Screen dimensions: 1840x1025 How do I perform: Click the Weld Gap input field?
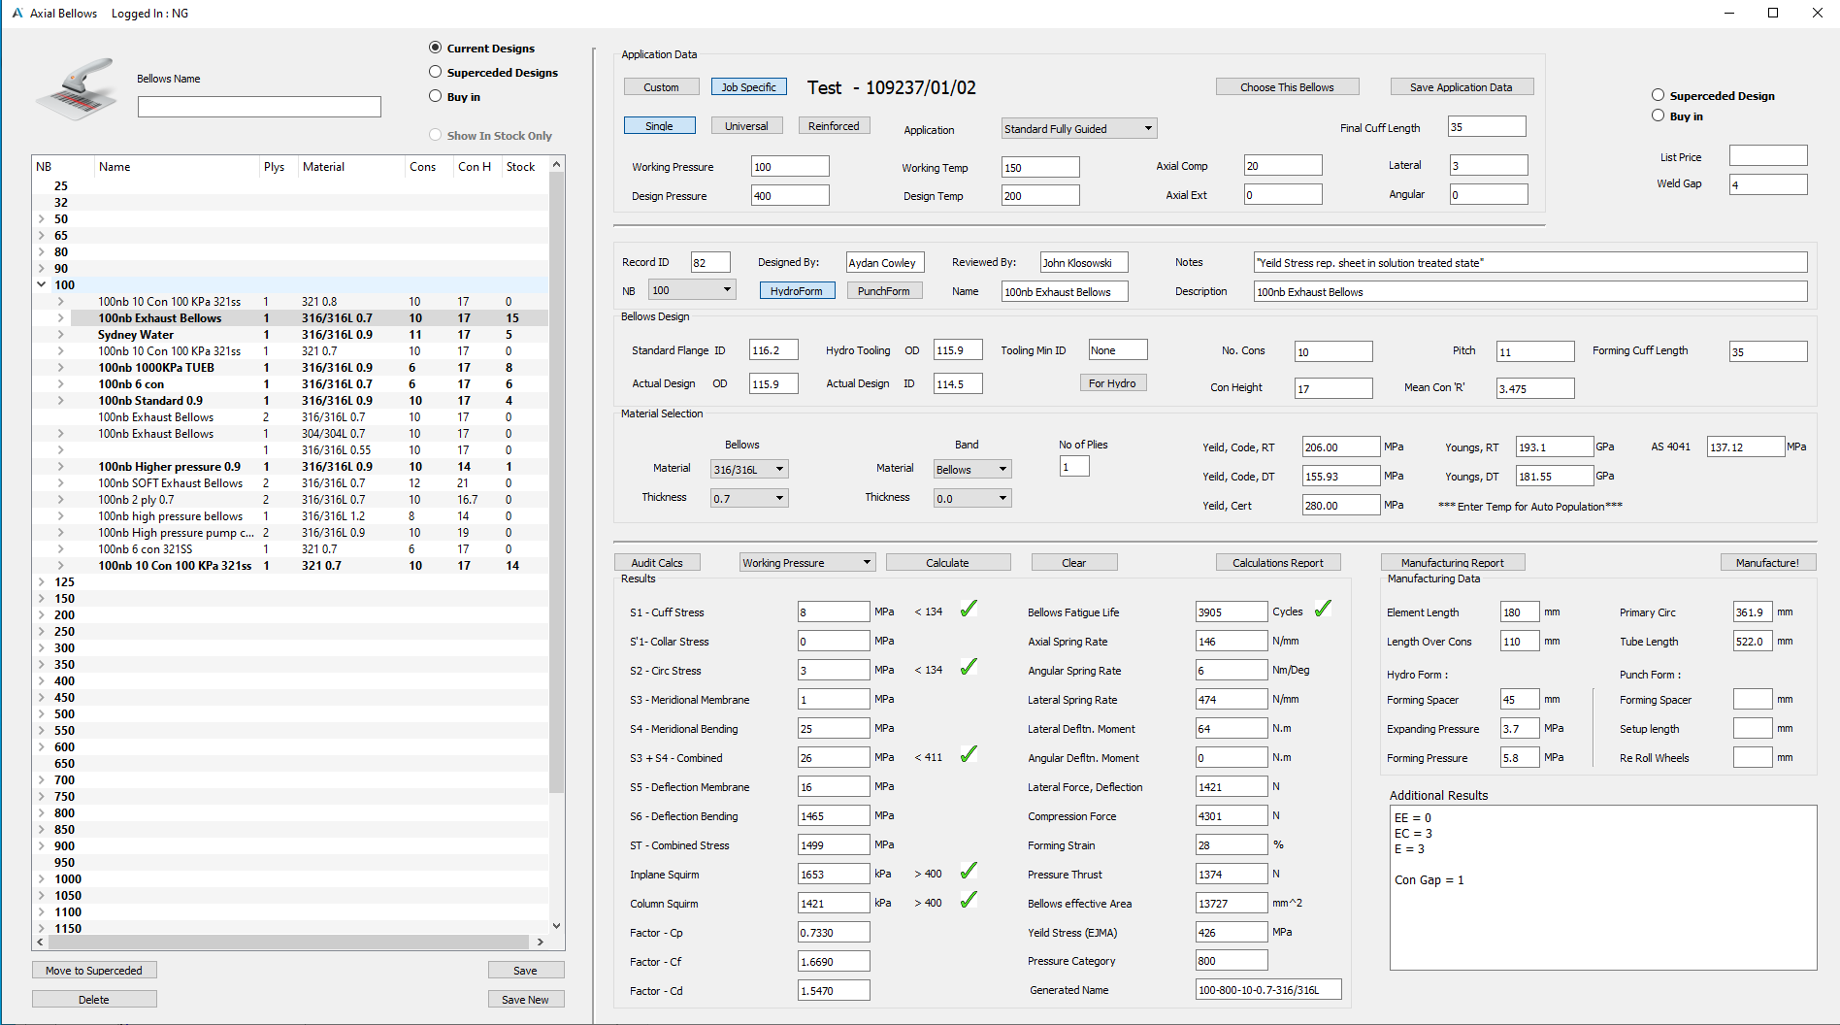click(1768, 183)
